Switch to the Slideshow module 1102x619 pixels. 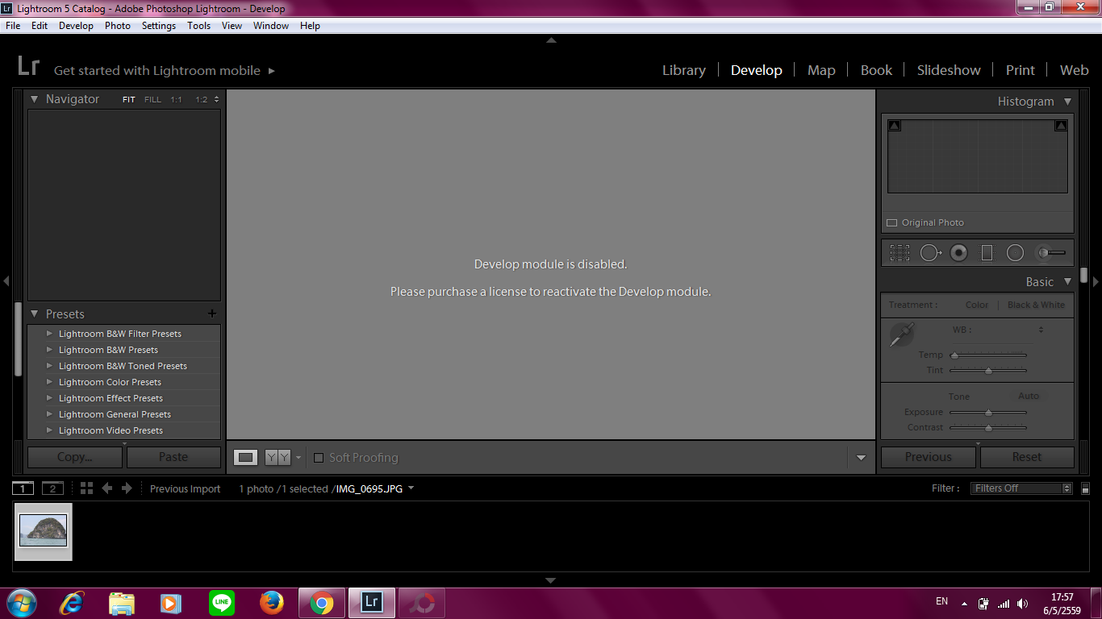coord(949,70)
